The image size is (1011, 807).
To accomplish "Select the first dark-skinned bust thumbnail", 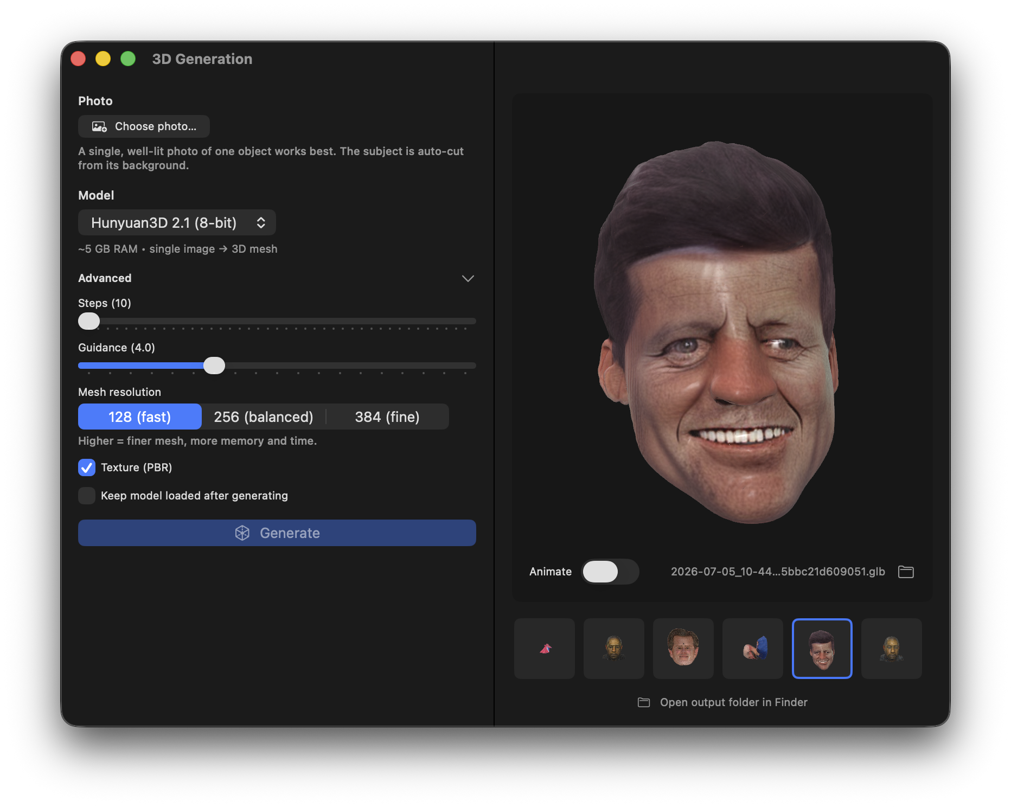I will point(614,649).
